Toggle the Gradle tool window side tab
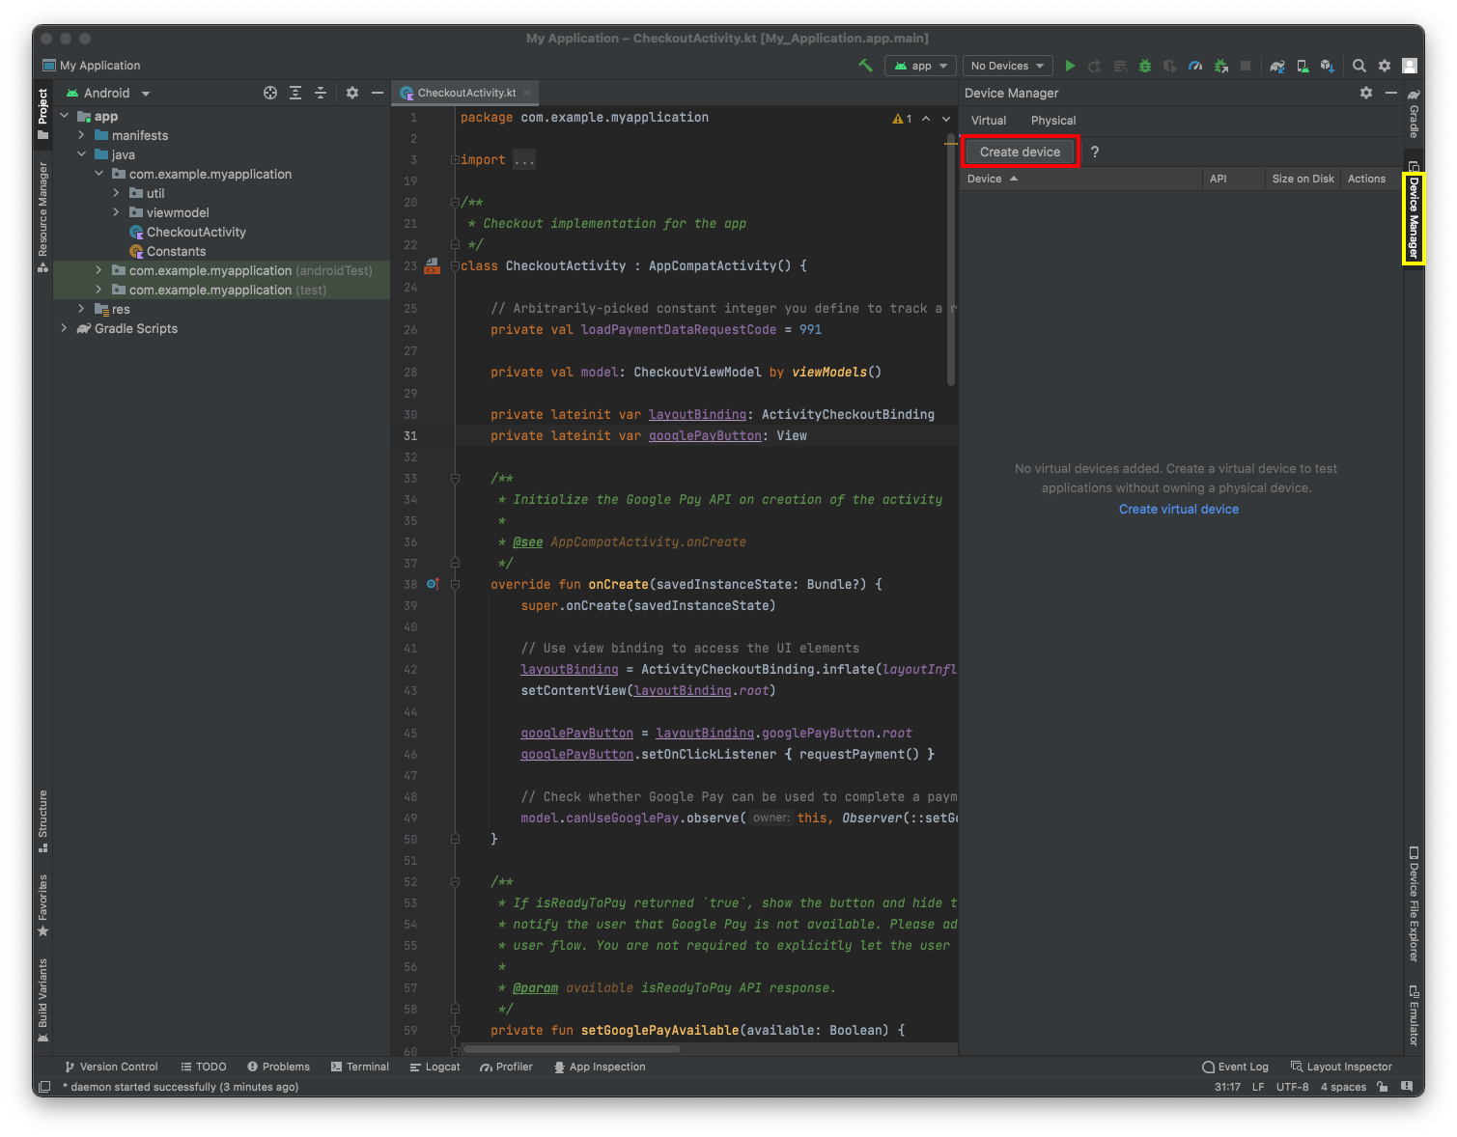This screenshot has width=1457, height=1137. pyautogui.click(x=1414, y=114)
